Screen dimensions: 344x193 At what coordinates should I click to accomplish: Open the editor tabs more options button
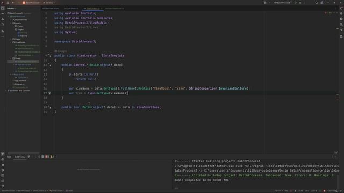336,9
